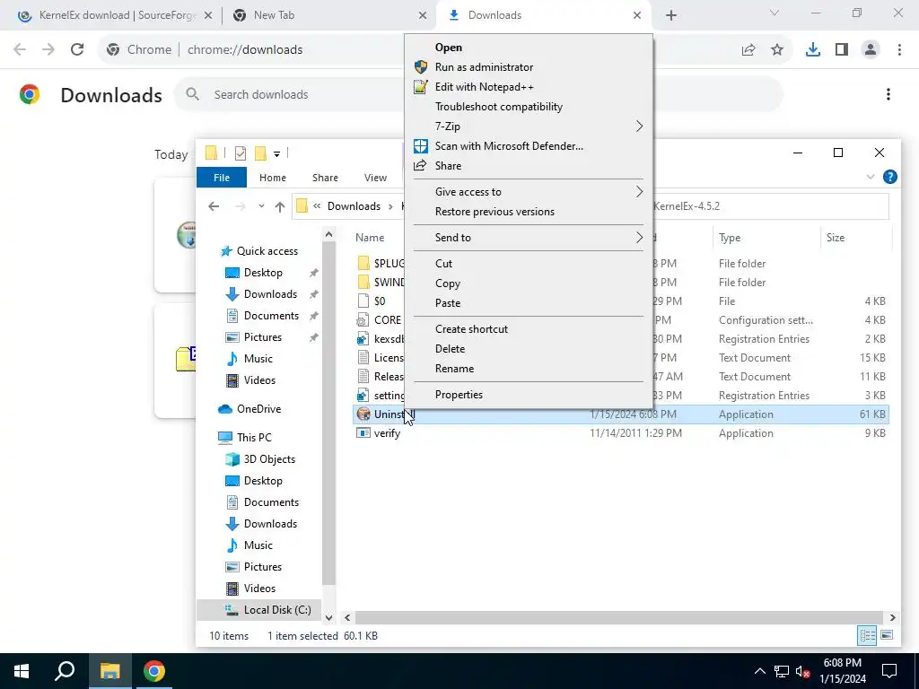Viewport: 919px width, 689px height.
Task: Click Open at the top of the context menu
Action: 449,48
